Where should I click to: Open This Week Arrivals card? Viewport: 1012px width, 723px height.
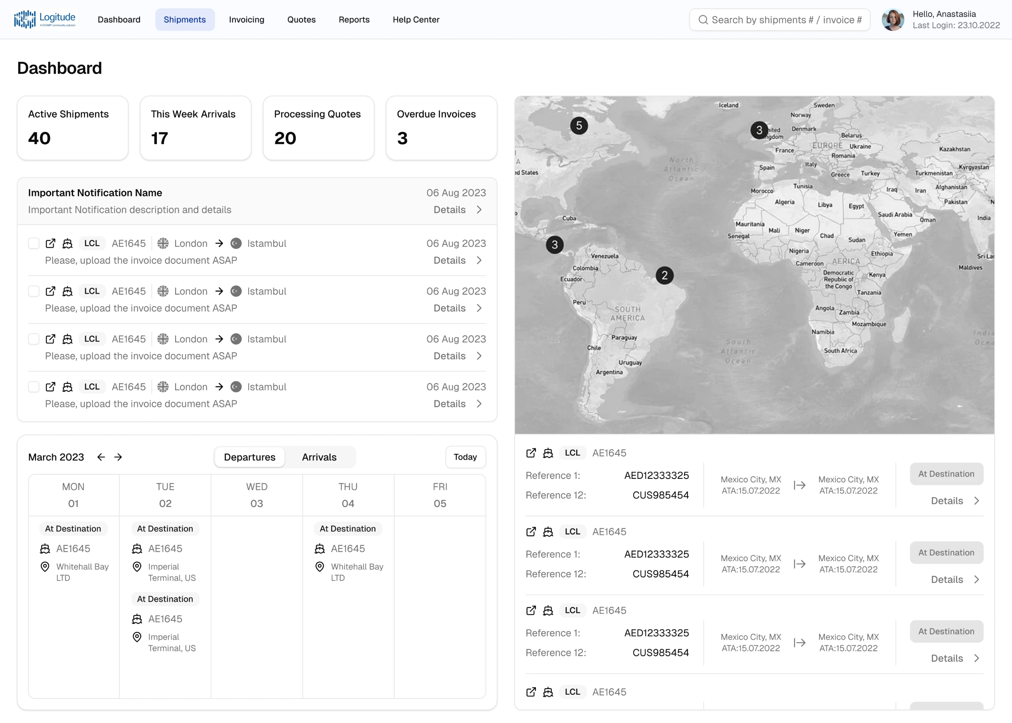[196, 128]
